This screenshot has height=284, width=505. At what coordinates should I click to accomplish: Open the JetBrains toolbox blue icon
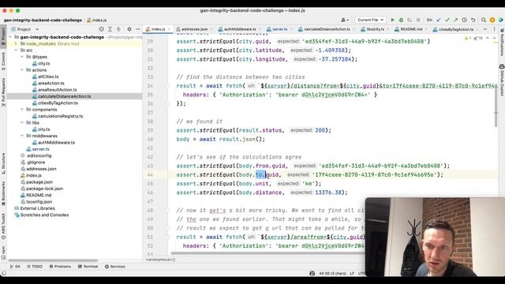[501, 20]
